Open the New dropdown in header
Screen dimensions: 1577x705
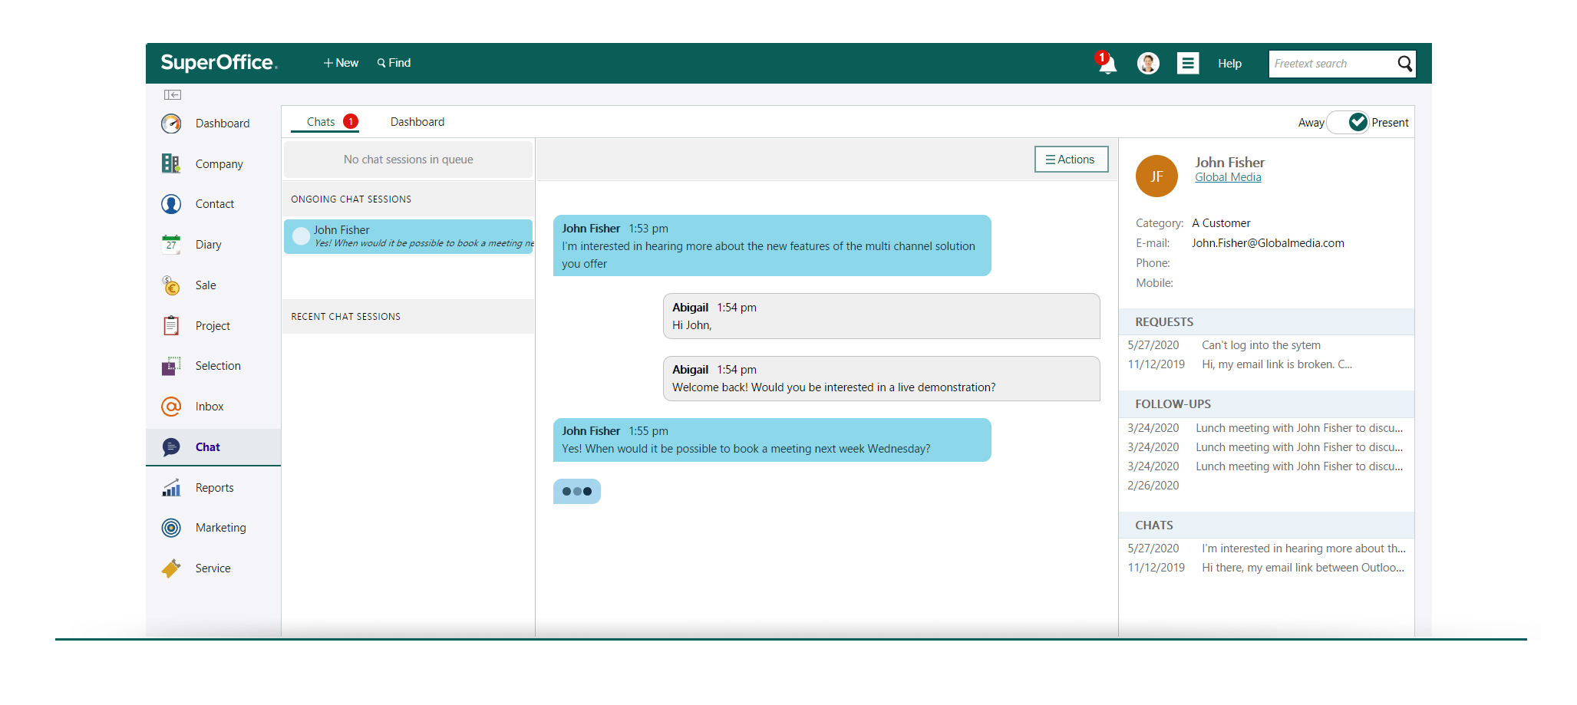341,63
